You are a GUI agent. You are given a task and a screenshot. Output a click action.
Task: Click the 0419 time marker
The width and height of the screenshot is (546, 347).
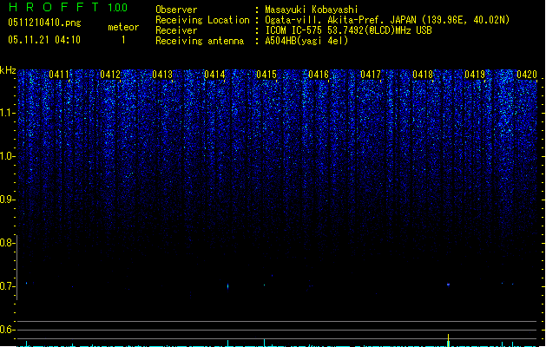coord(475,75)
